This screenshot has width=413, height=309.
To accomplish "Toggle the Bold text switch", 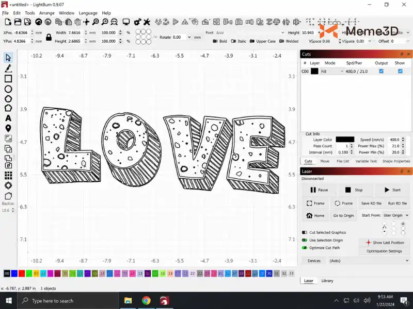I will point(215,41).
